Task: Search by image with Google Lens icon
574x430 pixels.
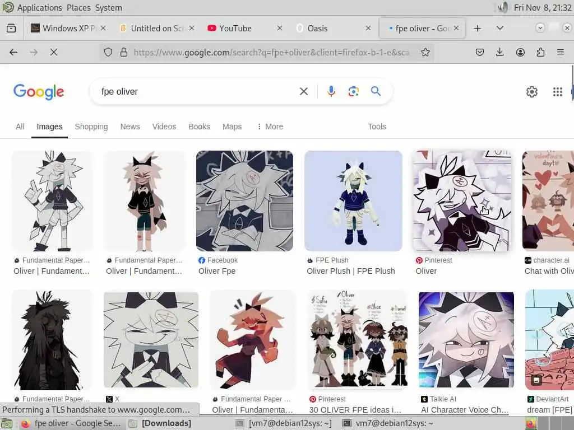Action: (353, 91)
